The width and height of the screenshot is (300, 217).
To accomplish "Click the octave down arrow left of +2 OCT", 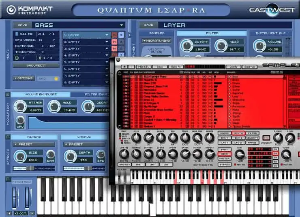I will coord(9,213).
